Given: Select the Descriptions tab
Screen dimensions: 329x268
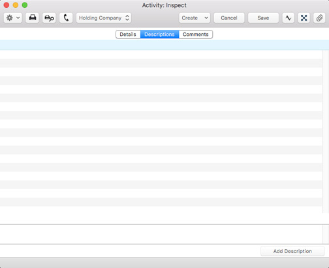Looking at the screenshot, I should pyautogui.click(x=159, y=35).
